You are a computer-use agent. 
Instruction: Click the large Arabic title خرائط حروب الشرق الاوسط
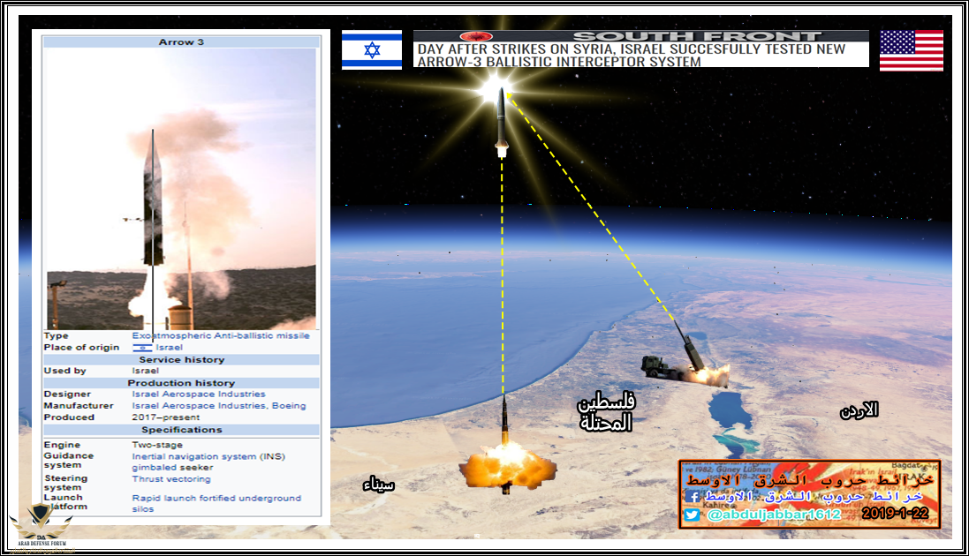click(809, 479)
